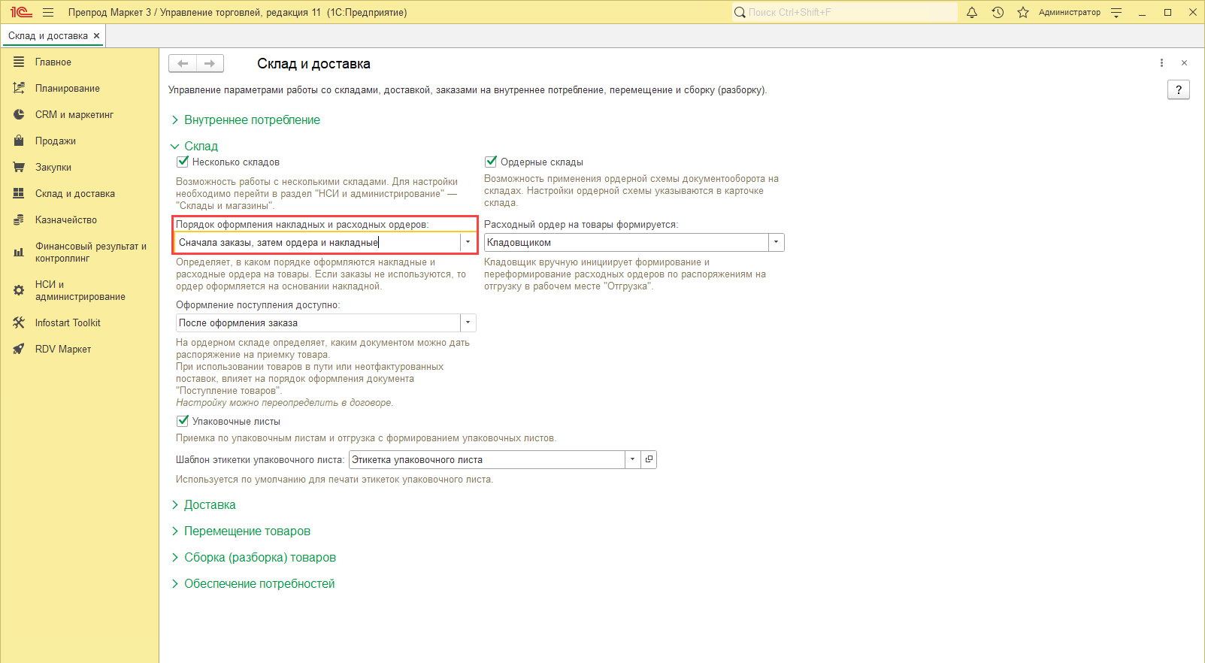Open the Закупки section

[x=53, y=167]
